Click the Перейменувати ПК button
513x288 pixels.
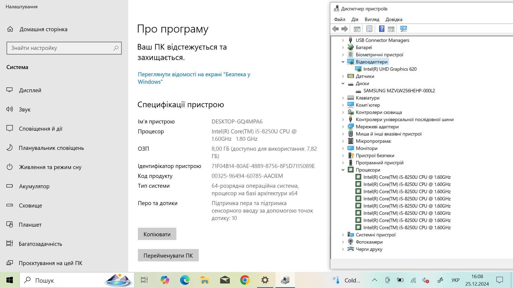168,255
